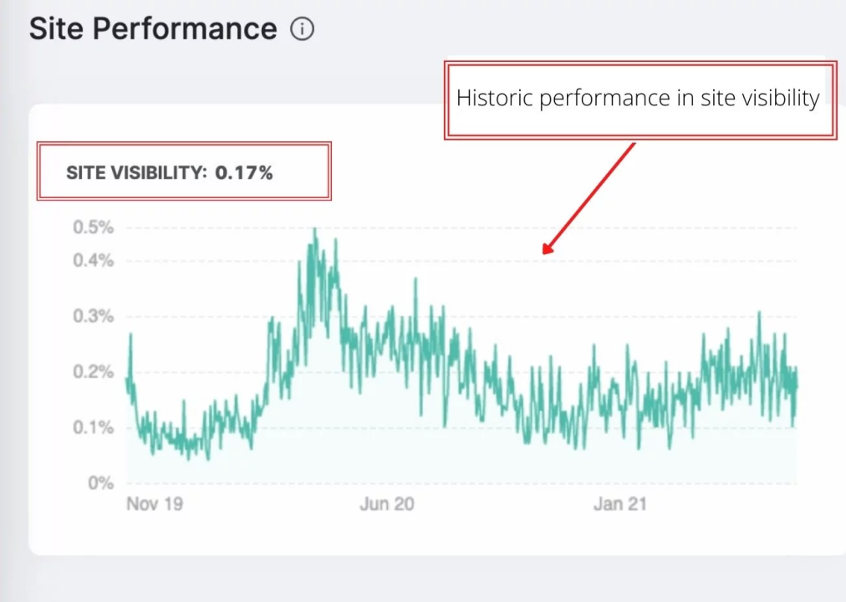The image size is (846, 602).
Task: Click the Historic performance annotation text
Action: coord(637,99)
